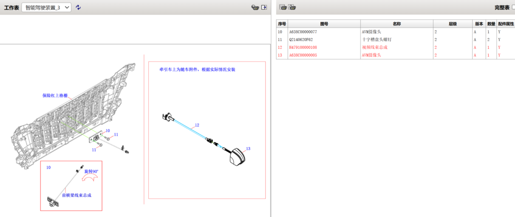Viewport: 515px width, 217px height.
Task: Click callout 12 on the video harness drawing
Action: (x=197, y=125)
